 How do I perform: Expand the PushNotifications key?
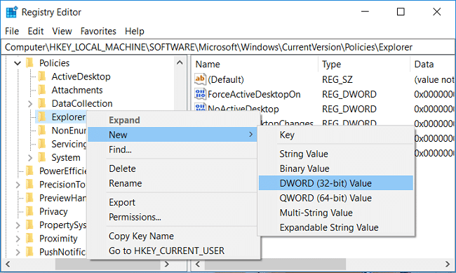pyautogui.click(x=18, y=252)
